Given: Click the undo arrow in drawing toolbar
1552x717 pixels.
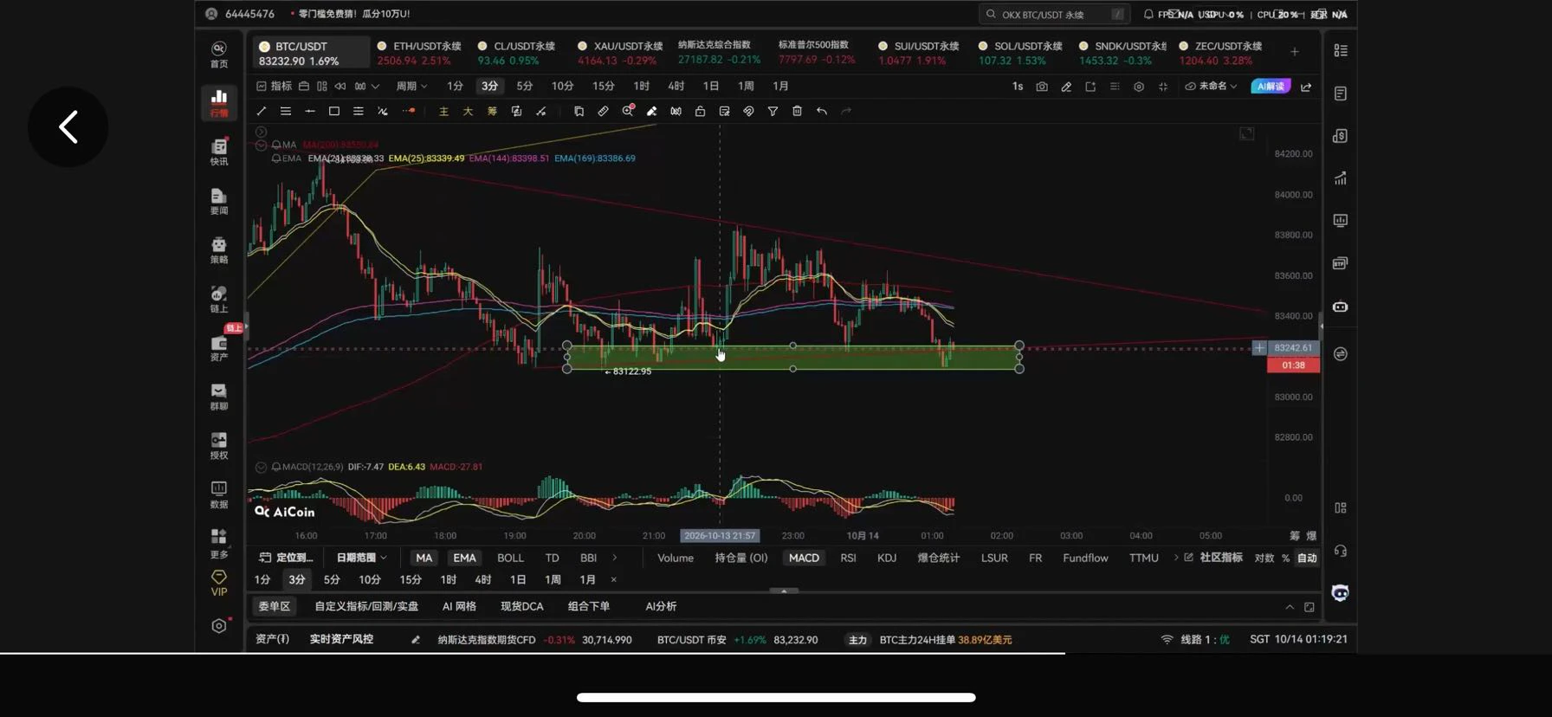Looking at the screenshot, I should [821, 111].
